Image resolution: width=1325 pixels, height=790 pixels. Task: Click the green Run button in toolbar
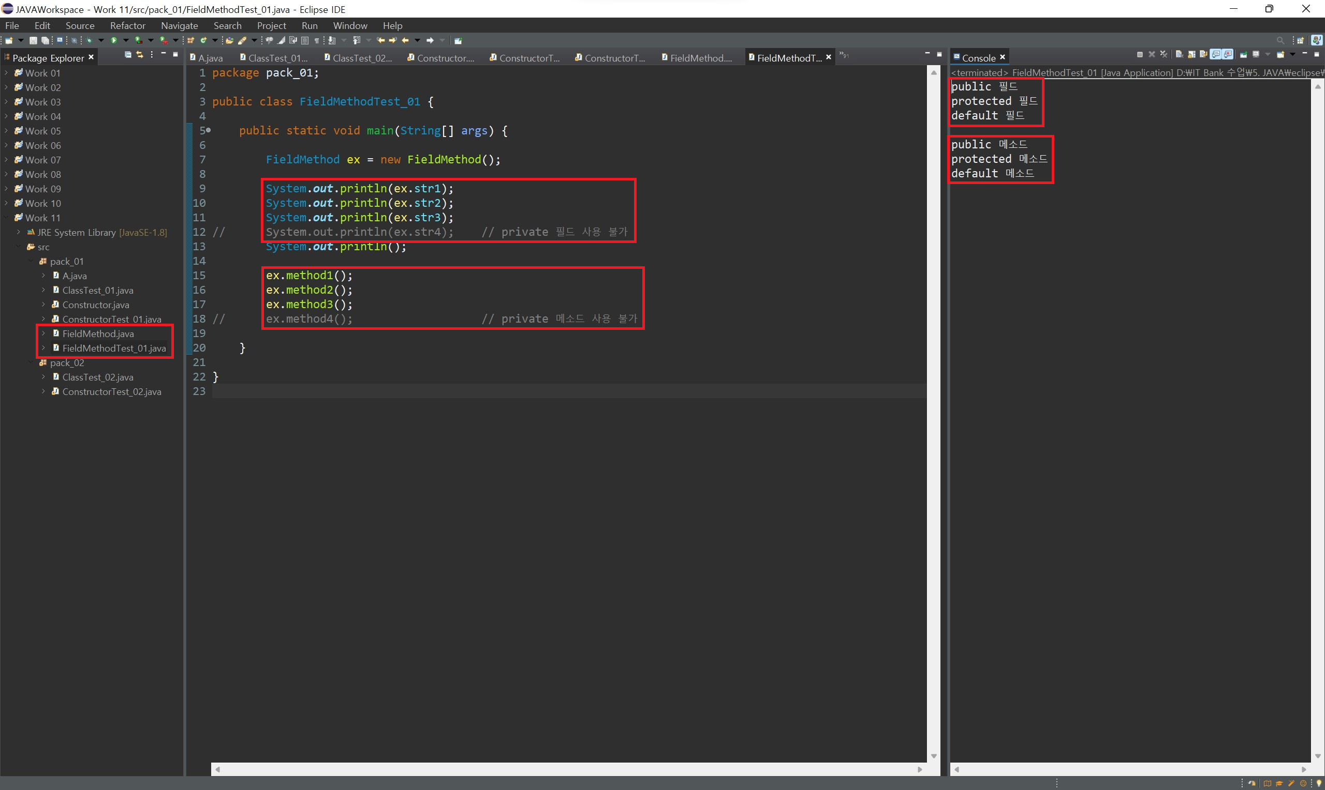coord(114,40)
